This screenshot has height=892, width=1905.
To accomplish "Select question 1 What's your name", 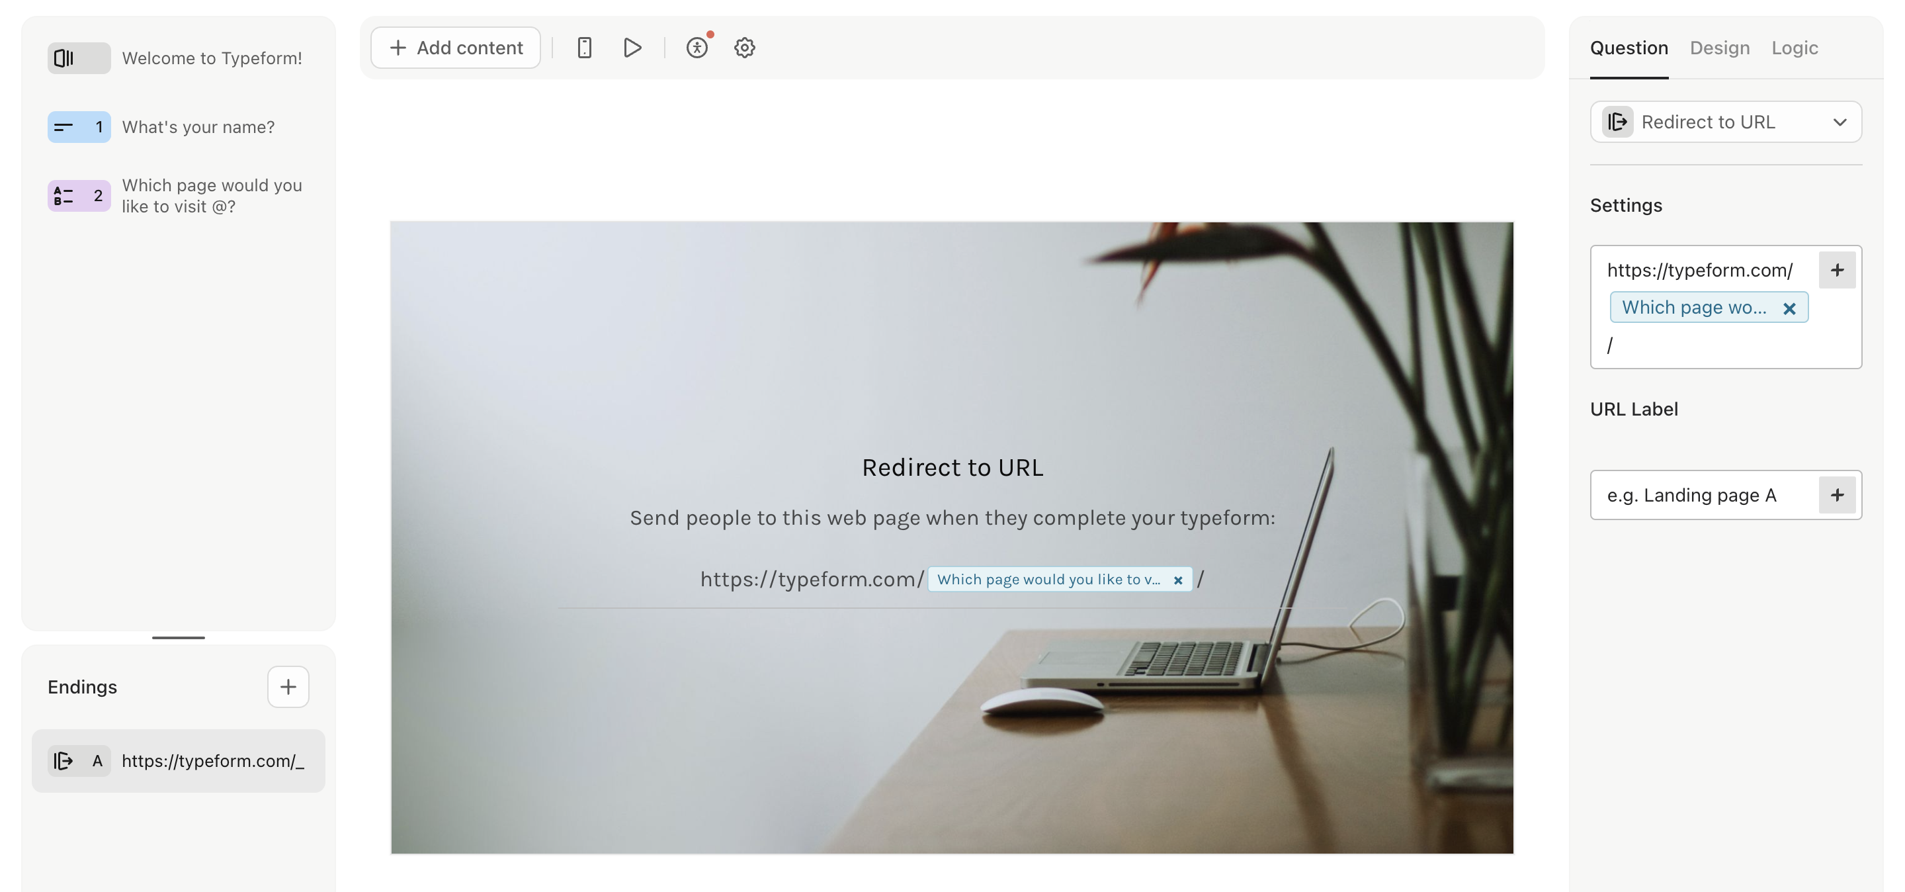I will pos(179,126).
